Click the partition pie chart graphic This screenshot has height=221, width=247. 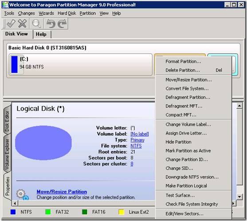43,142
